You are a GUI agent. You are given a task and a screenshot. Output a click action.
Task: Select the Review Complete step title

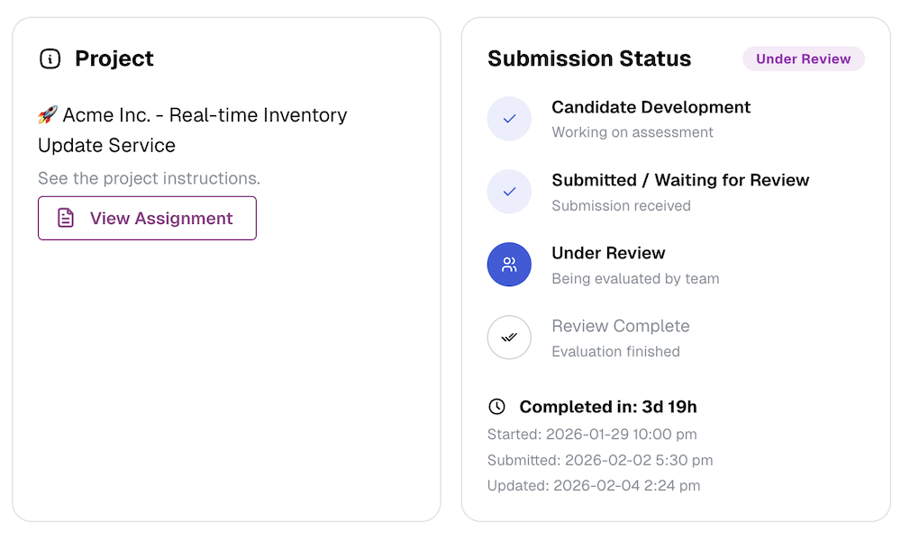point(620,326)
